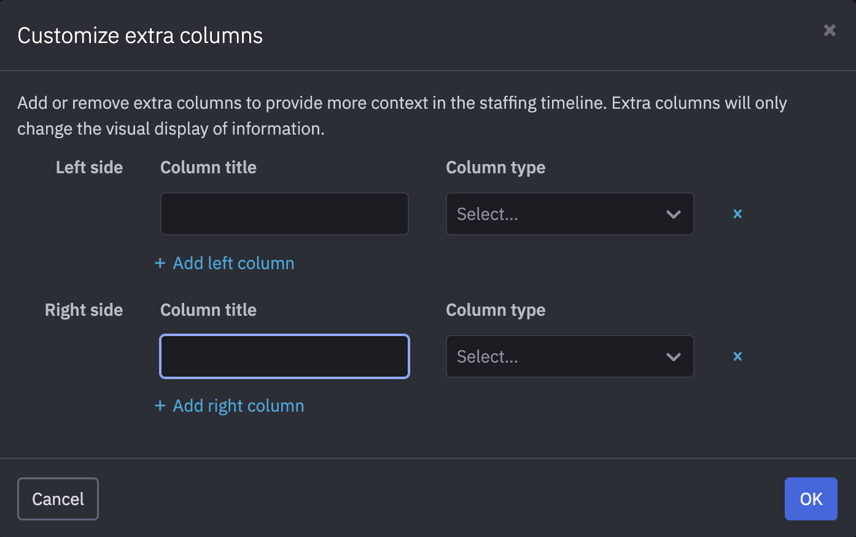
Task: Click the Column type label for Left side
Action: (496, 167)
